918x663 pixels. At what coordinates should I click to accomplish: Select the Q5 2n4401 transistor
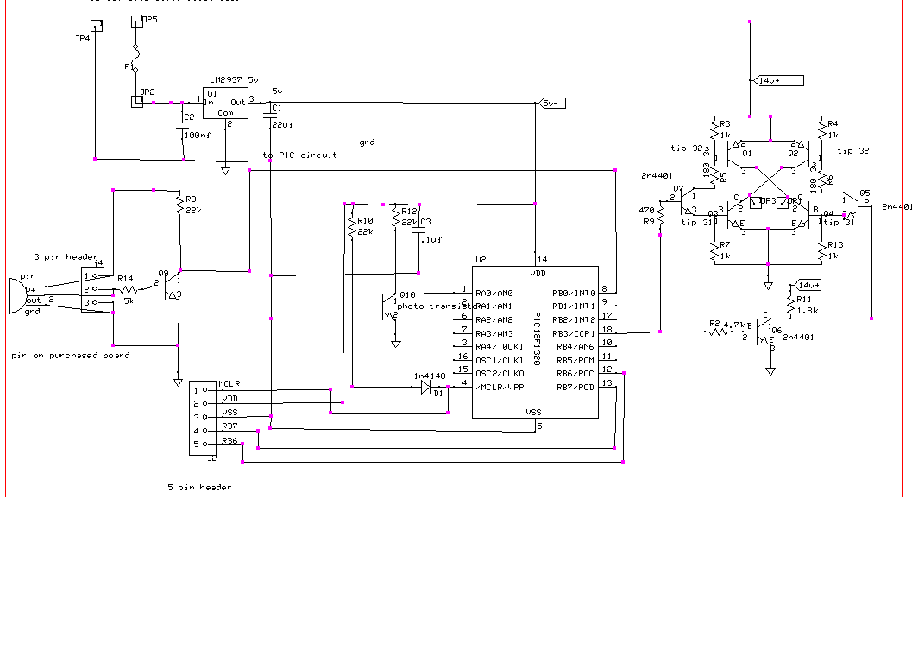coord(852,205)
